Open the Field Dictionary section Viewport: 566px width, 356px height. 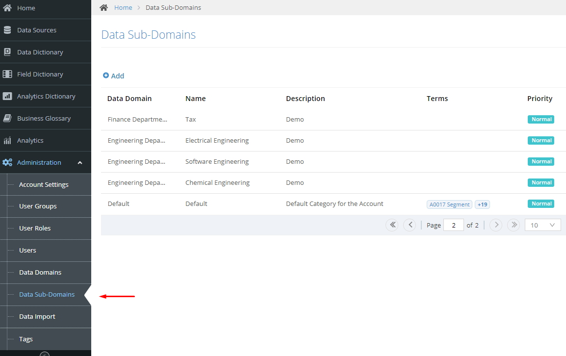(8, 74)
